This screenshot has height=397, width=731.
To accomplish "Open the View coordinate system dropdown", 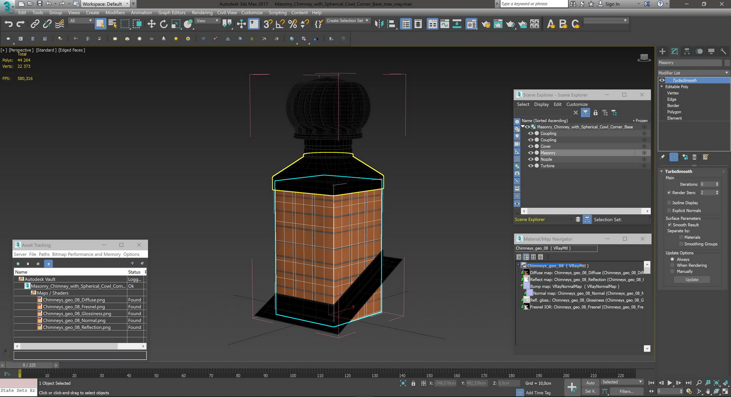I will click(x=207, y=21).
